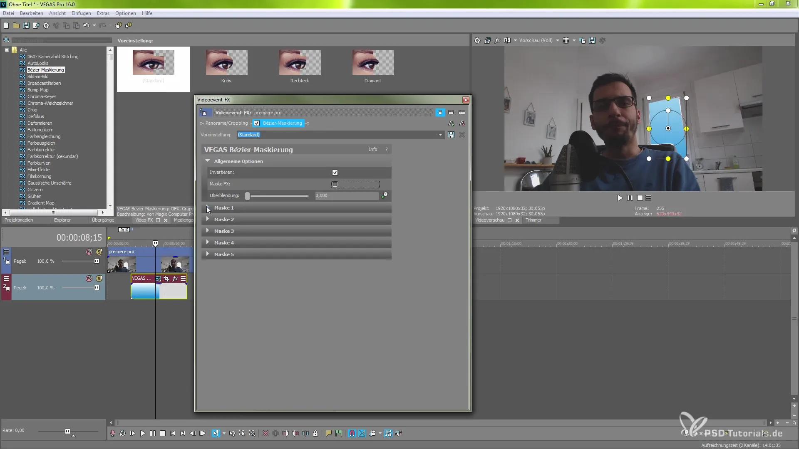Expand the Maske 4 section
The height and width of the screenshot is (449, 799).
click(x=208, y=242)
